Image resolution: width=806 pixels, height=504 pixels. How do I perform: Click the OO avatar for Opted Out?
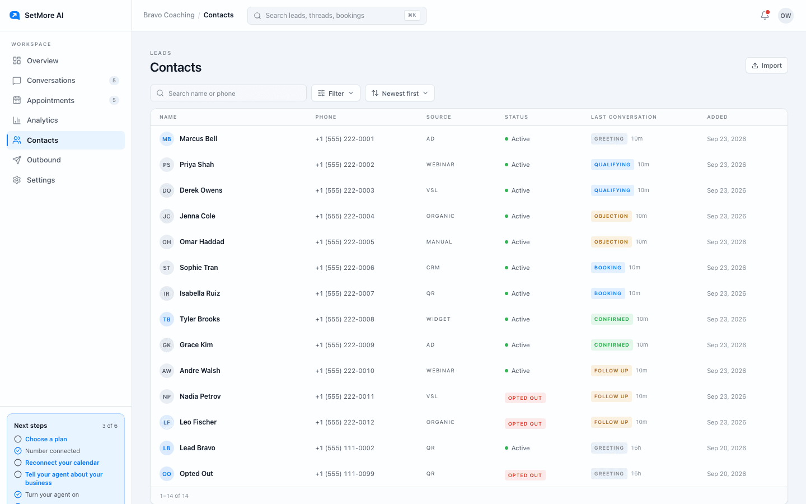click(x=167, y=474)
